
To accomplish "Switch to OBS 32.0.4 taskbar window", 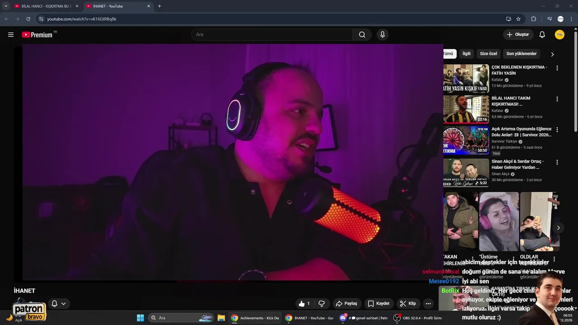I will (x=418, y=318).
